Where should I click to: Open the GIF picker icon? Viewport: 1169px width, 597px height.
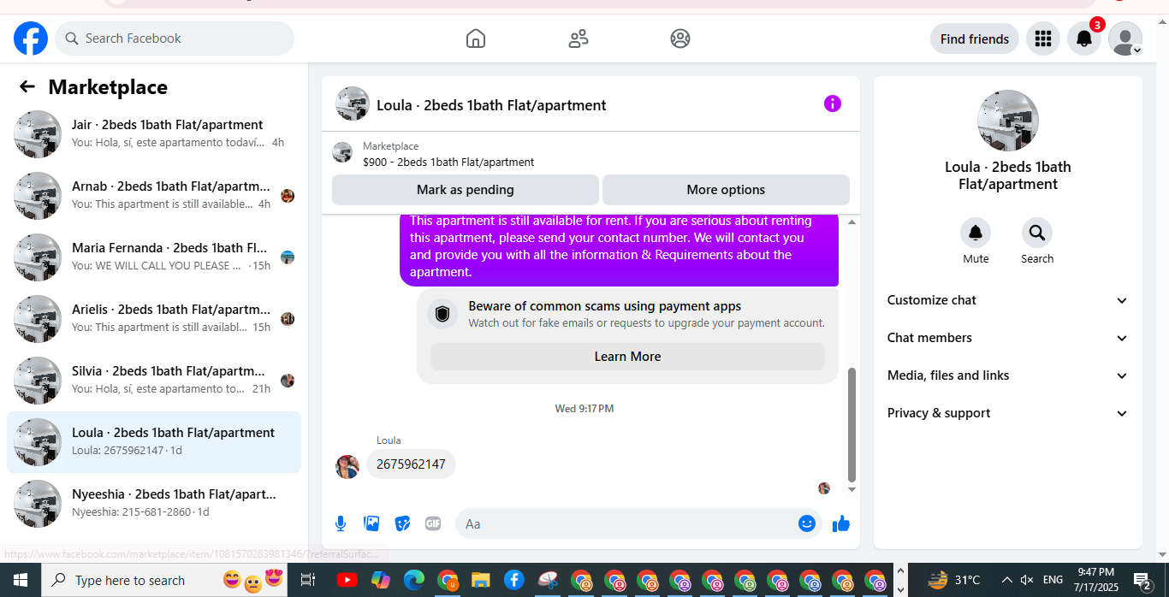433,523
